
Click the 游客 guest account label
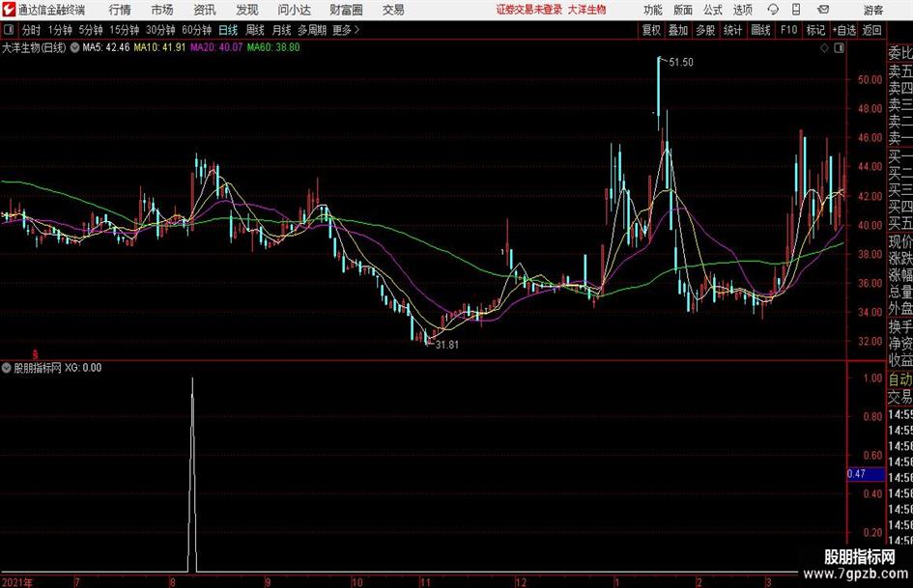click(x=872, y=10)
